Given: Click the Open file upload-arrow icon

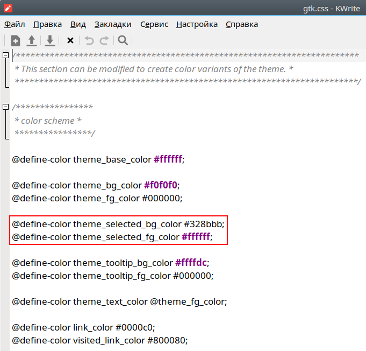Looking at the screenshot, I should click(x=32, y=41).
